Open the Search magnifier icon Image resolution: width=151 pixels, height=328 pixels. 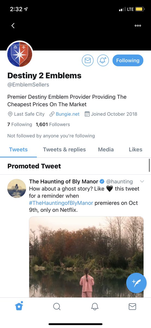(57, 307)
